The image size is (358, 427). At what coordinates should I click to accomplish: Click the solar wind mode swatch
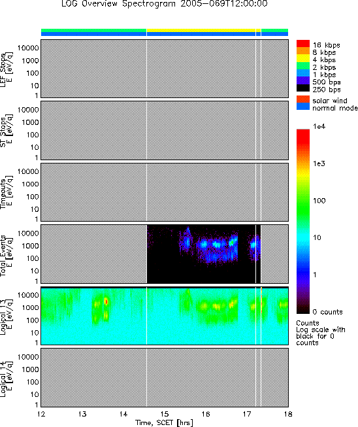point(303,99)
